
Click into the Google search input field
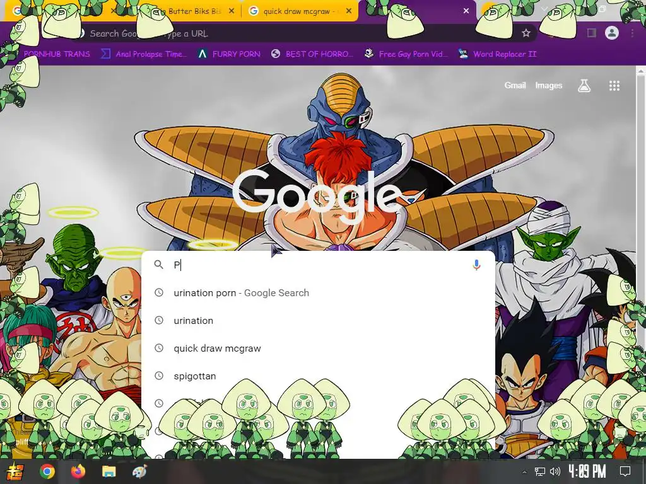click(x=317, y=265)
